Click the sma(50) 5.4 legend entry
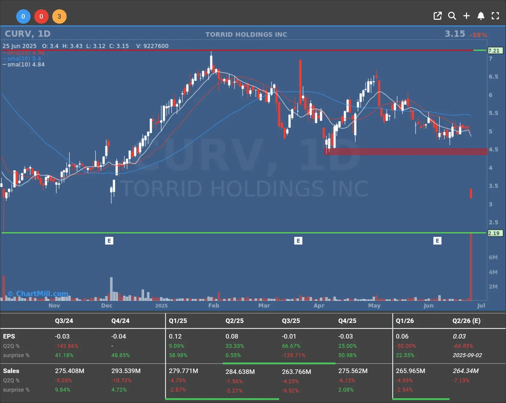506x403 pixels. coord(22,58)
